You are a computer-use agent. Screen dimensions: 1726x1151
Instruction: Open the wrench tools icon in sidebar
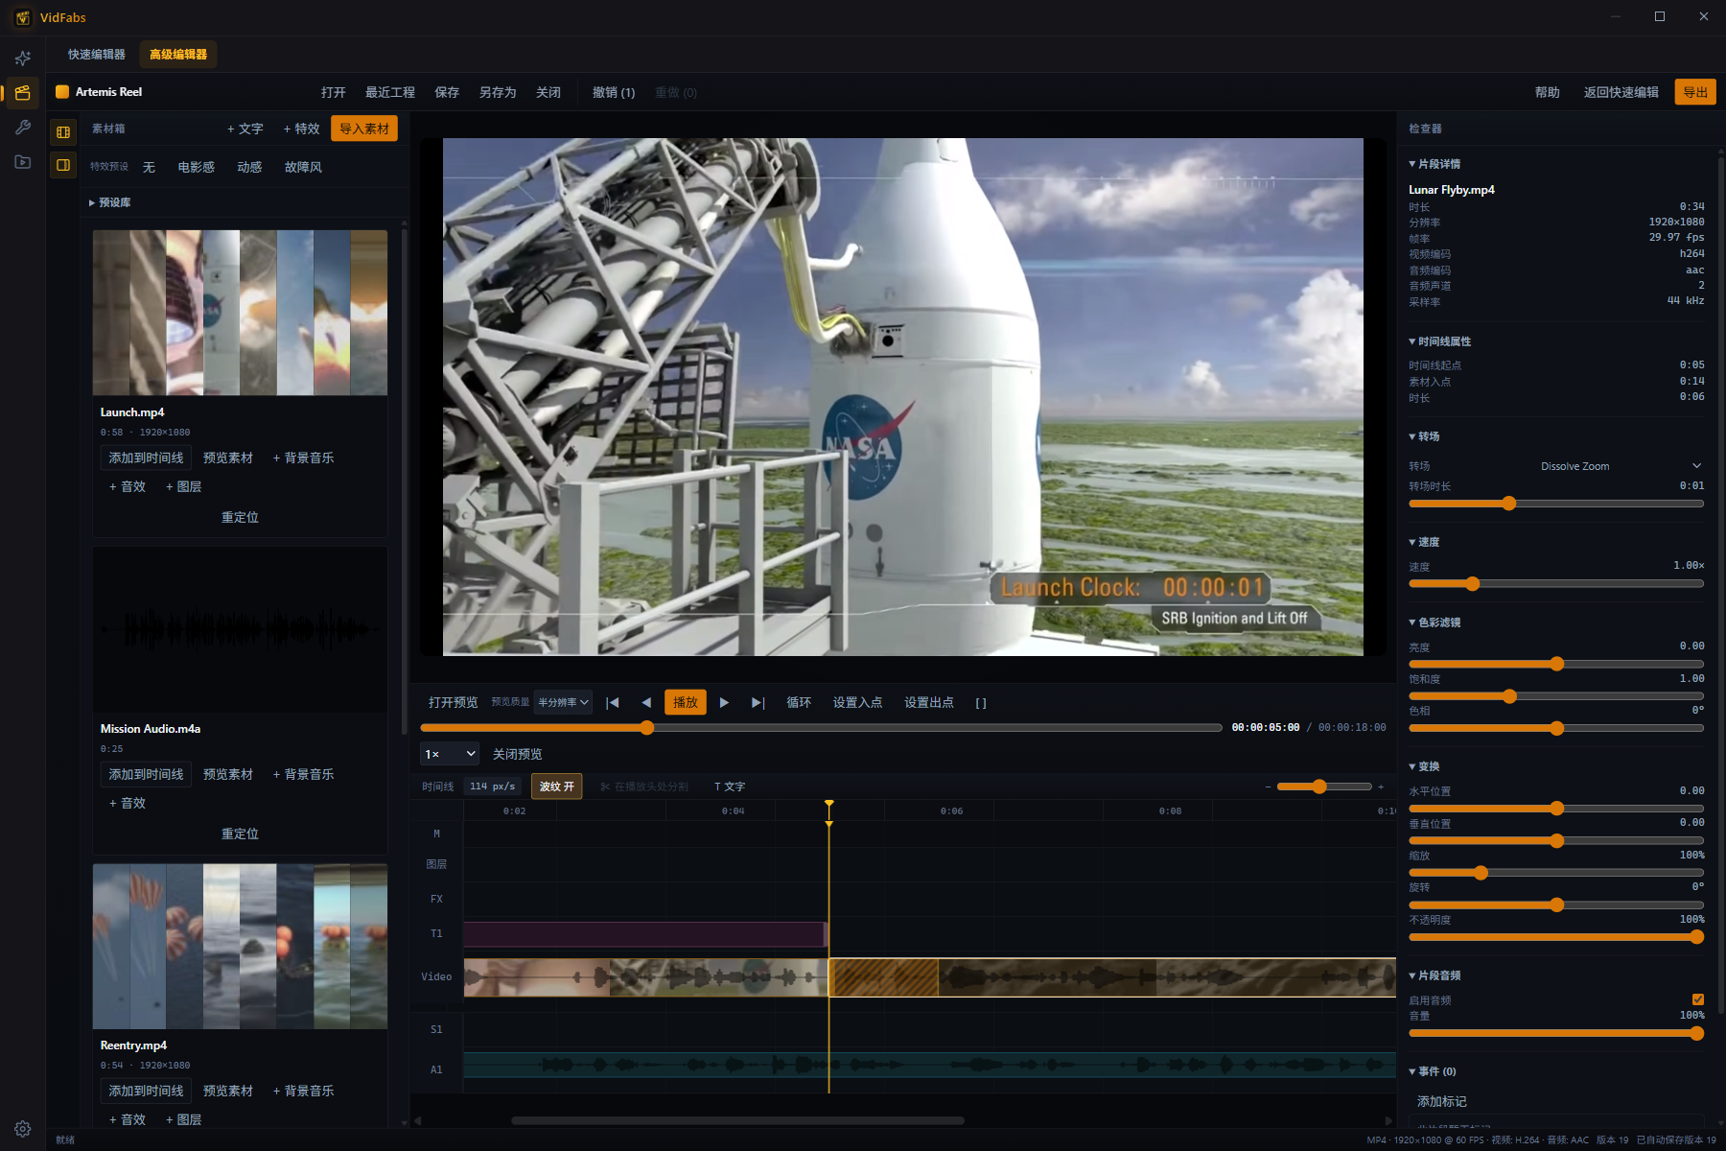pyautogui.click(x=23, y=128)
